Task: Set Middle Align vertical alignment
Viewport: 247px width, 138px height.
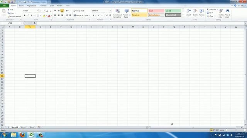Action: click(x=59, y=11)
